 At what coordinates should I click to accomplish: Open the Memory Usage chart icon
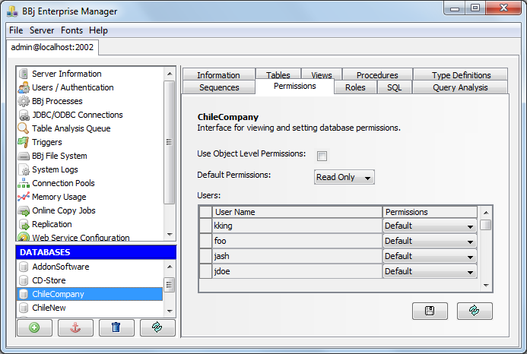24,197
